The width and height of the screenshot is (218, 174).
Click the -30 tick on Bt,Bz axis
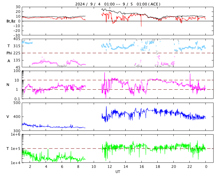point(17,35)
